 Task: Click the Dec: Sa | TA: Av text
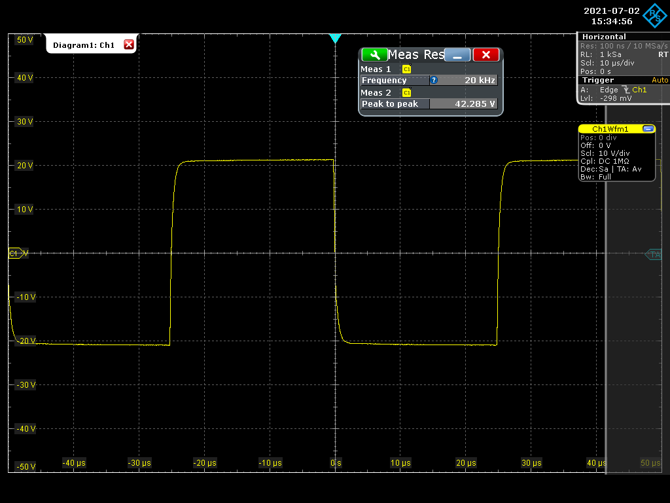click(610, 169)
